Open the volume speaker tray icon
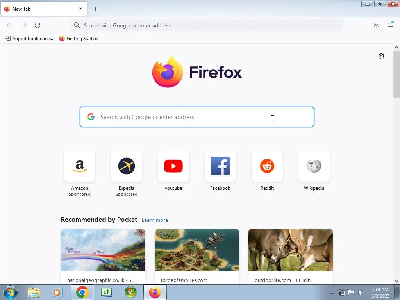 (x=361, y=293)
